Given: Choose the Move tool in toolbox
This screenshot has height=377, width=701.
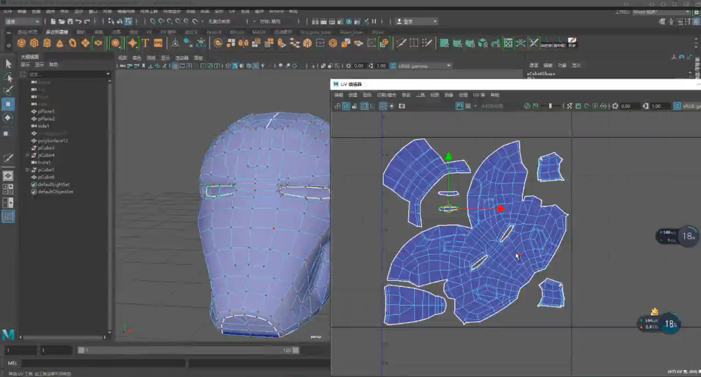Looking at the screenshot, I should coord(8,104).
